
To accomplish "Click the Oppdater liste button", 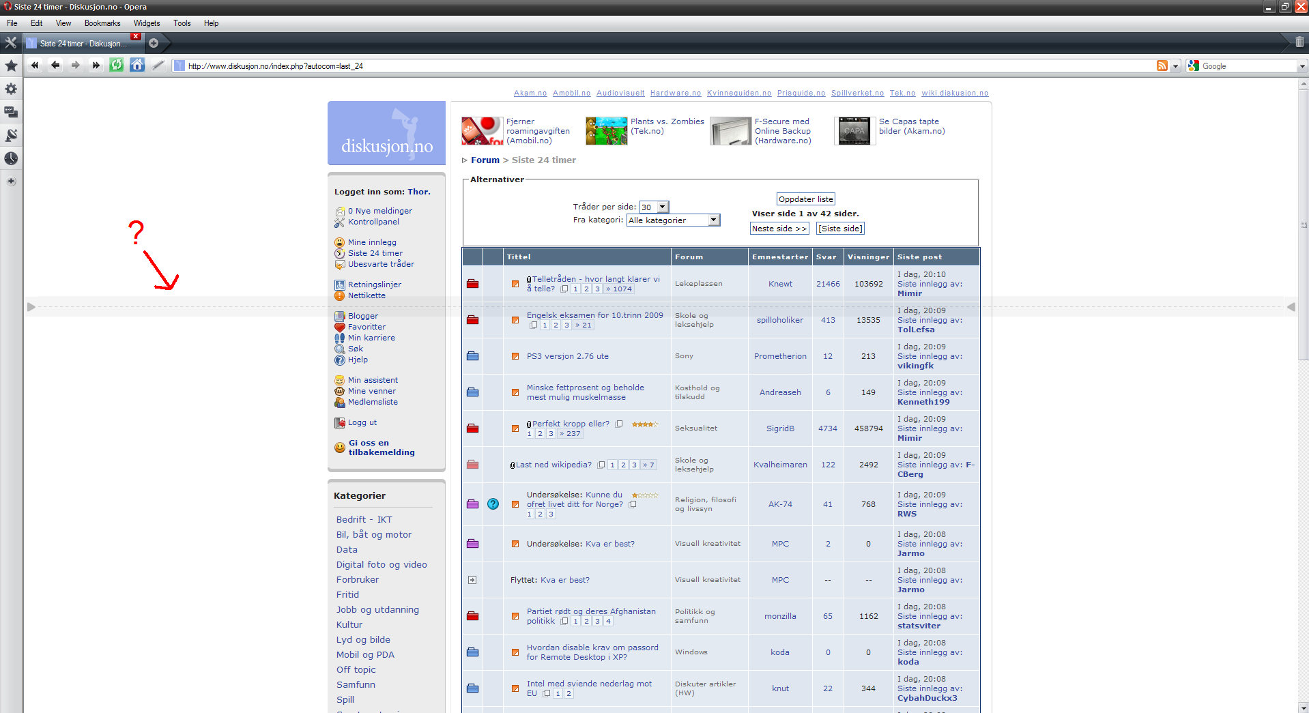I will (806, 199).
